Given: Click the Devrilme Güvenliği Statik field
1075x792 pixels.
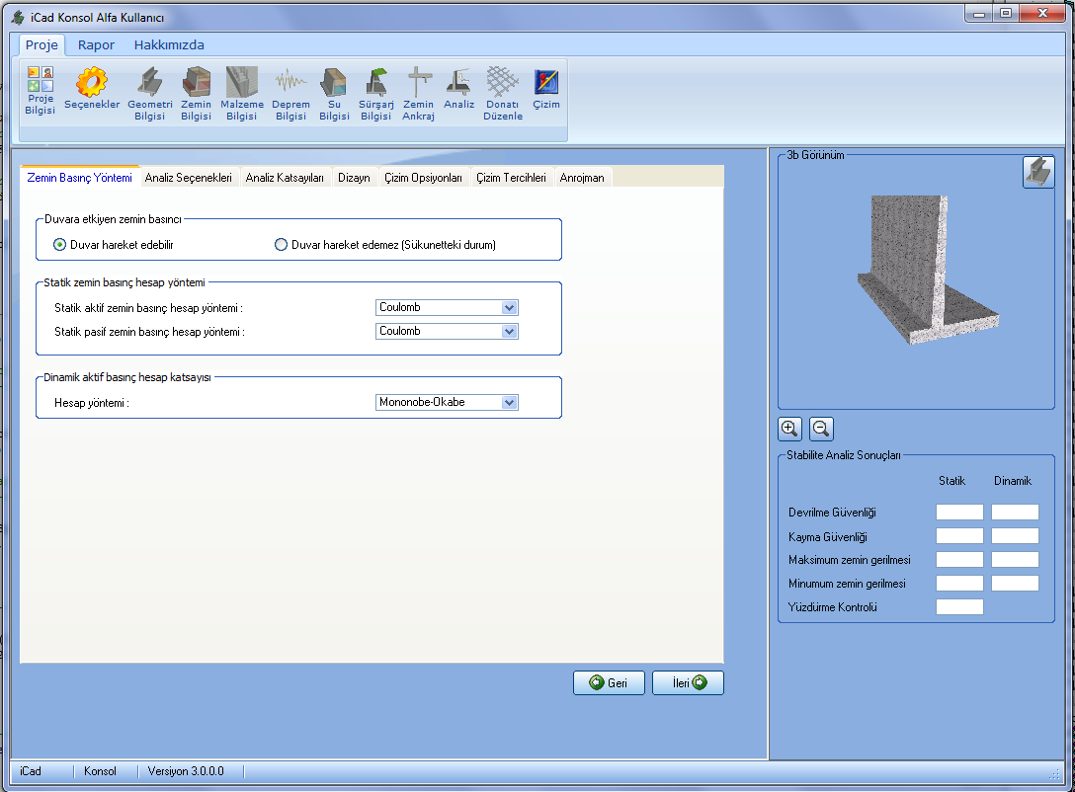Looking at the screenshot, I should pyautogui.click(x=959, y=512).
